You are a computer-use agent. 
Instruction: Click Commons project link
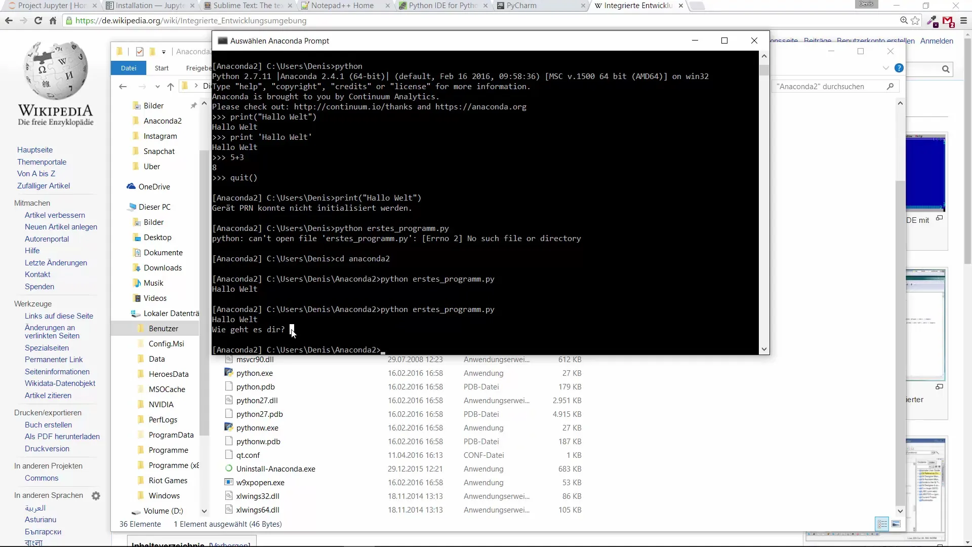point(42,478)
